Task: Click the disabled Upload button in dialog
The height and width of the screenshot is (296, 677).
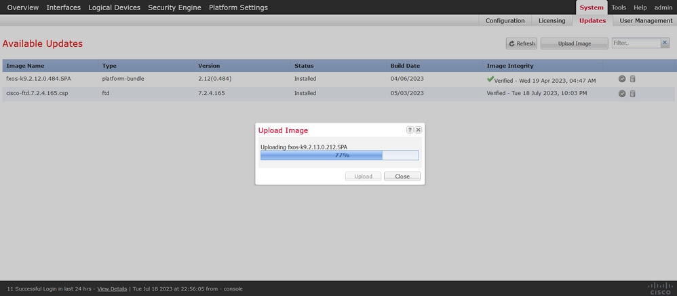Action: [x=363, y=177]
